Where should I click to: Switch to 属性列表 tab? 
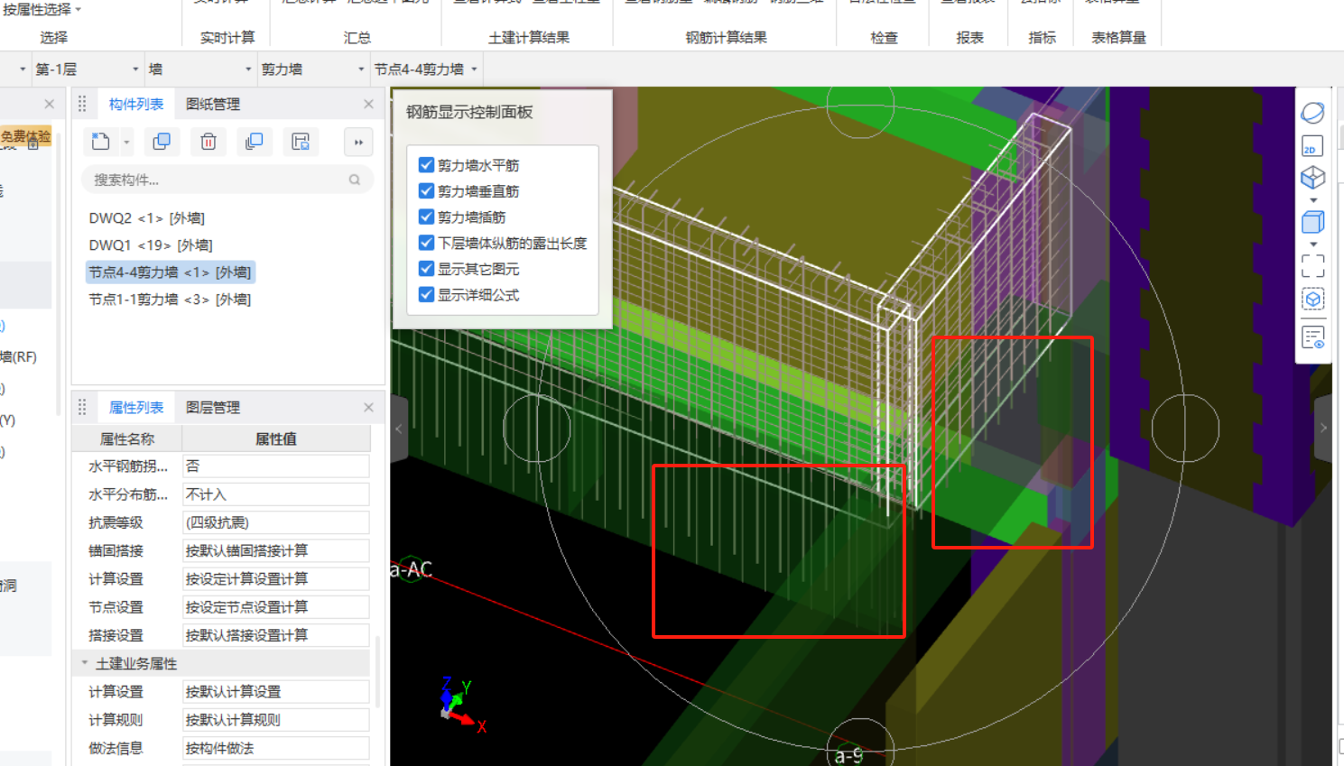136,407
